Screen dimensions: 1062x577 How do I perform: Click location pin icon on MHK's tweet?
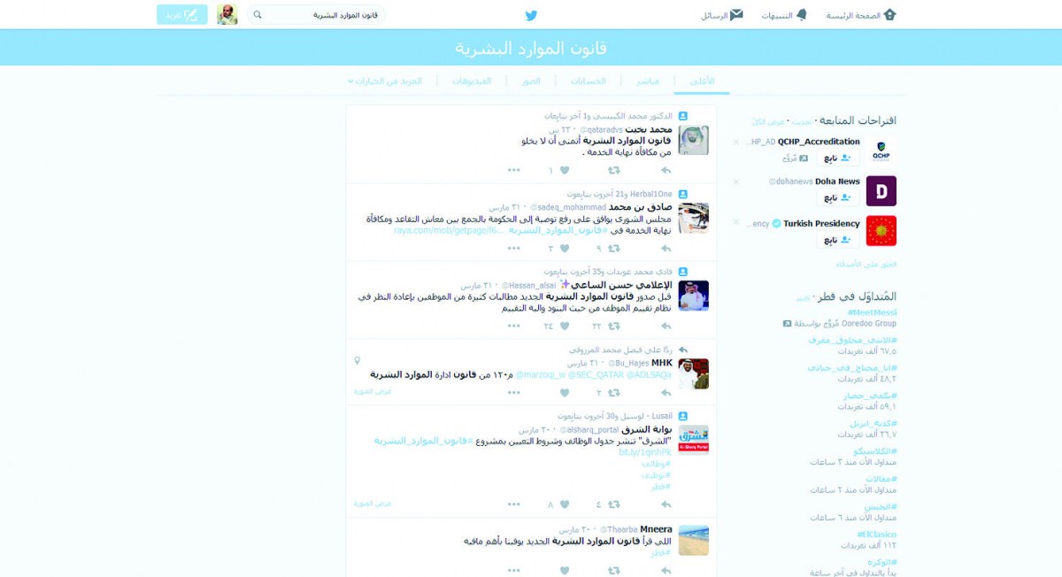(x=357, y=361)
